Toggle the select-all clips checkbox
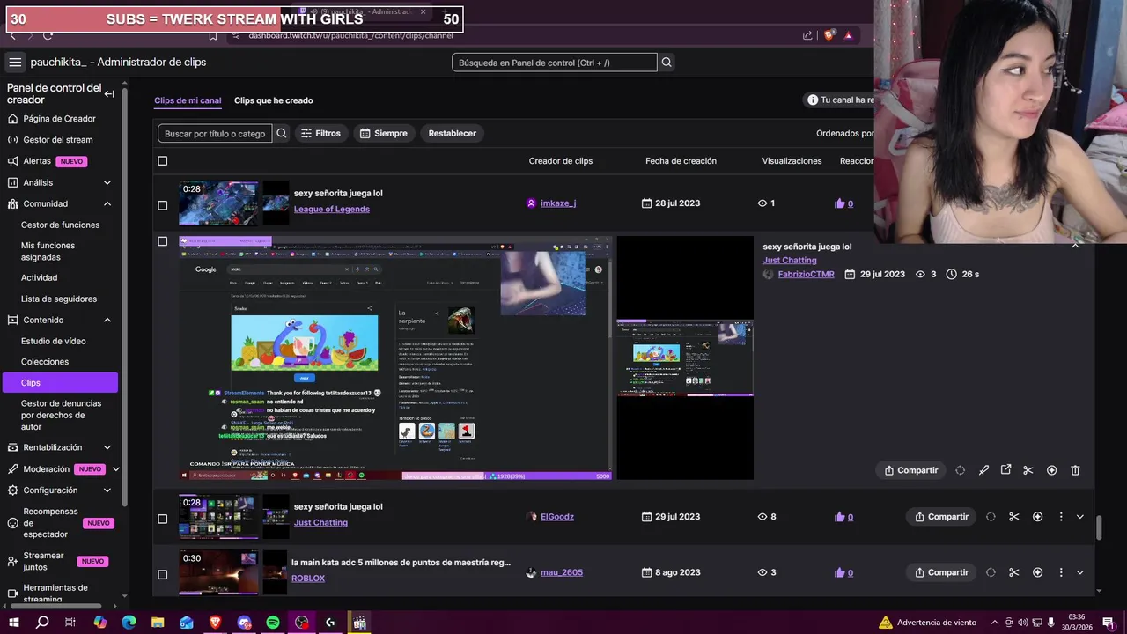The width and height of the screenshot is (1127, 634). (x=162, y=161)
